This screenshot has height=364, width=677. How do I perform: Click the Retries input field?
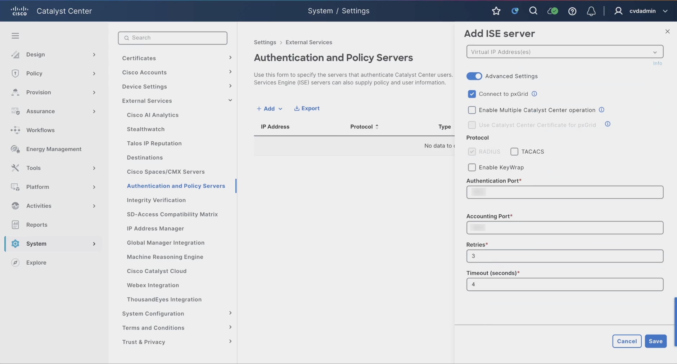[x=565, y=256]
